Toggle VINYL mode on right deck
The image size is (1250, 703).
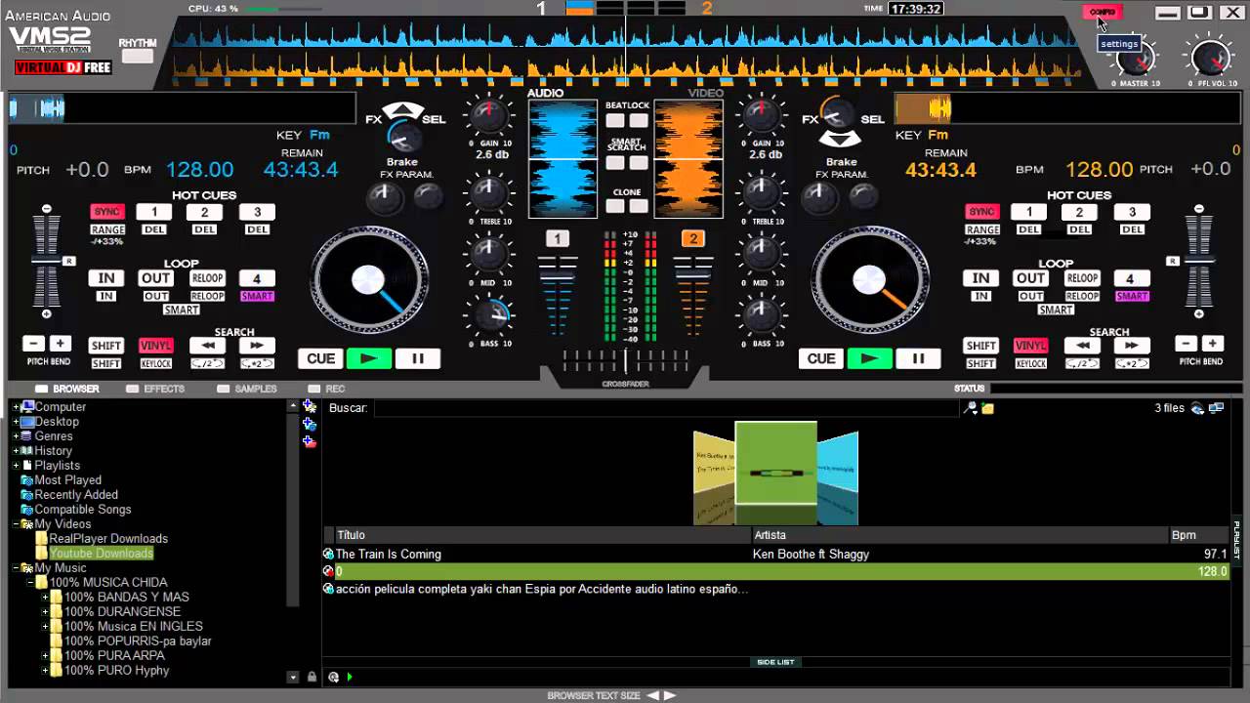pyautogui.click(x=1030, y=346)
